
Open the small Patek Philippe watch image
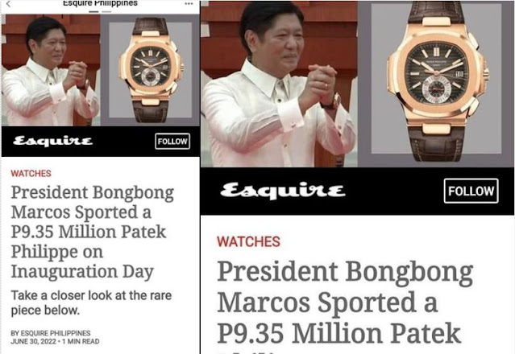[150, 70]
